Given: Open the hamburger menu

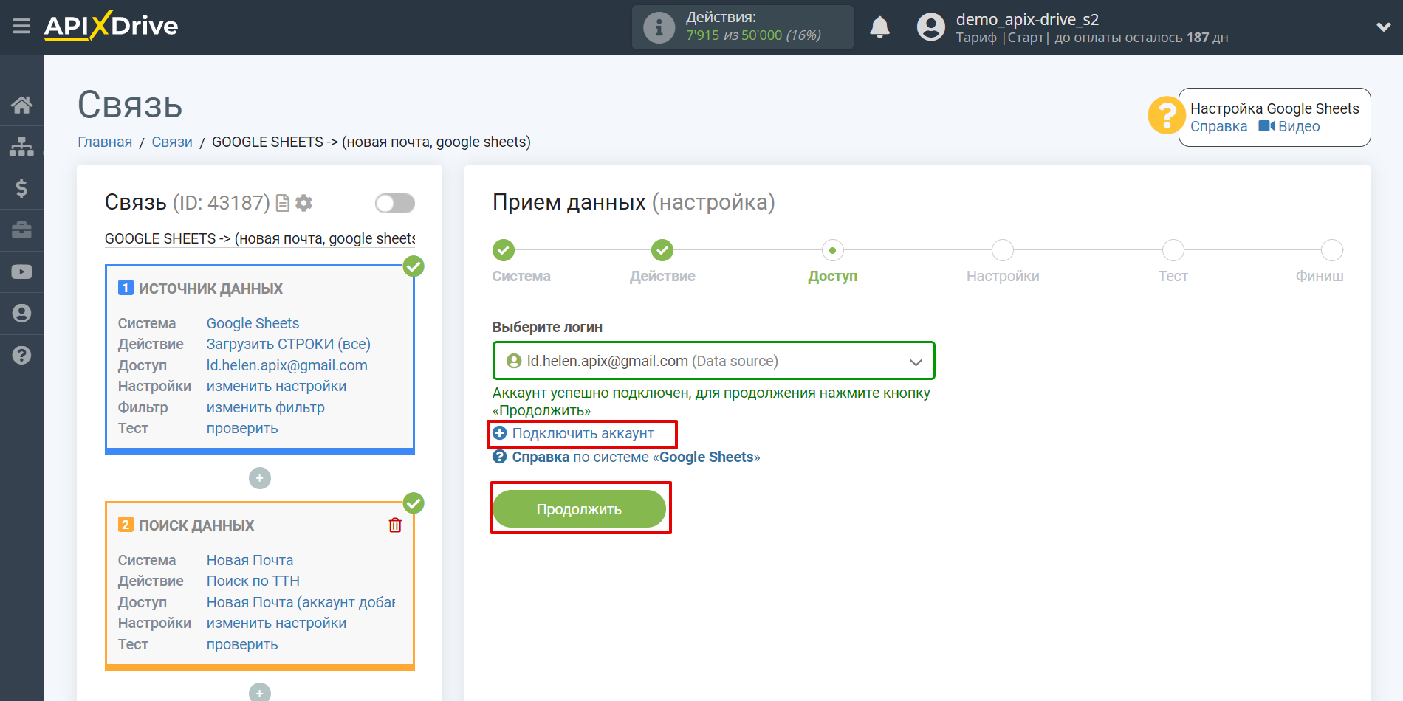Looking at the screenshot, I should click(x=21, y=27).
